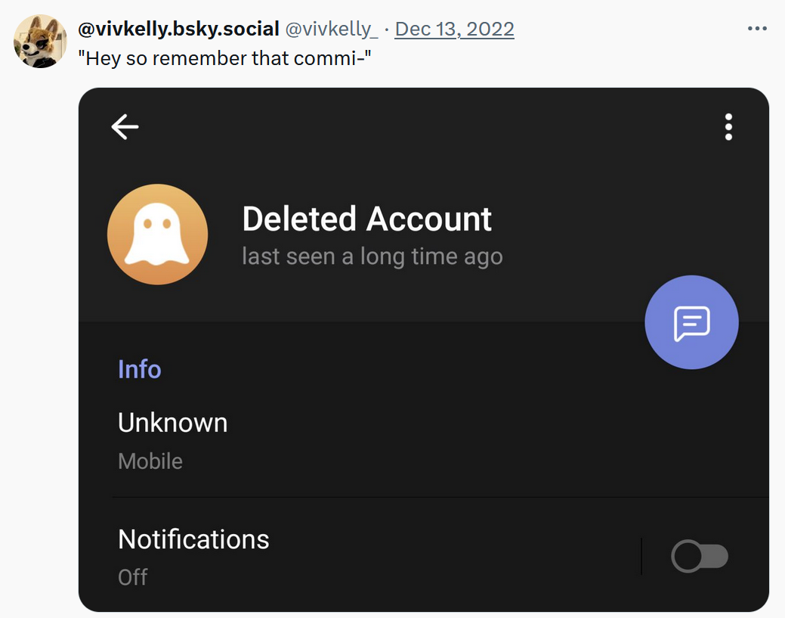Click the Notifications row label

click(193, 539)
